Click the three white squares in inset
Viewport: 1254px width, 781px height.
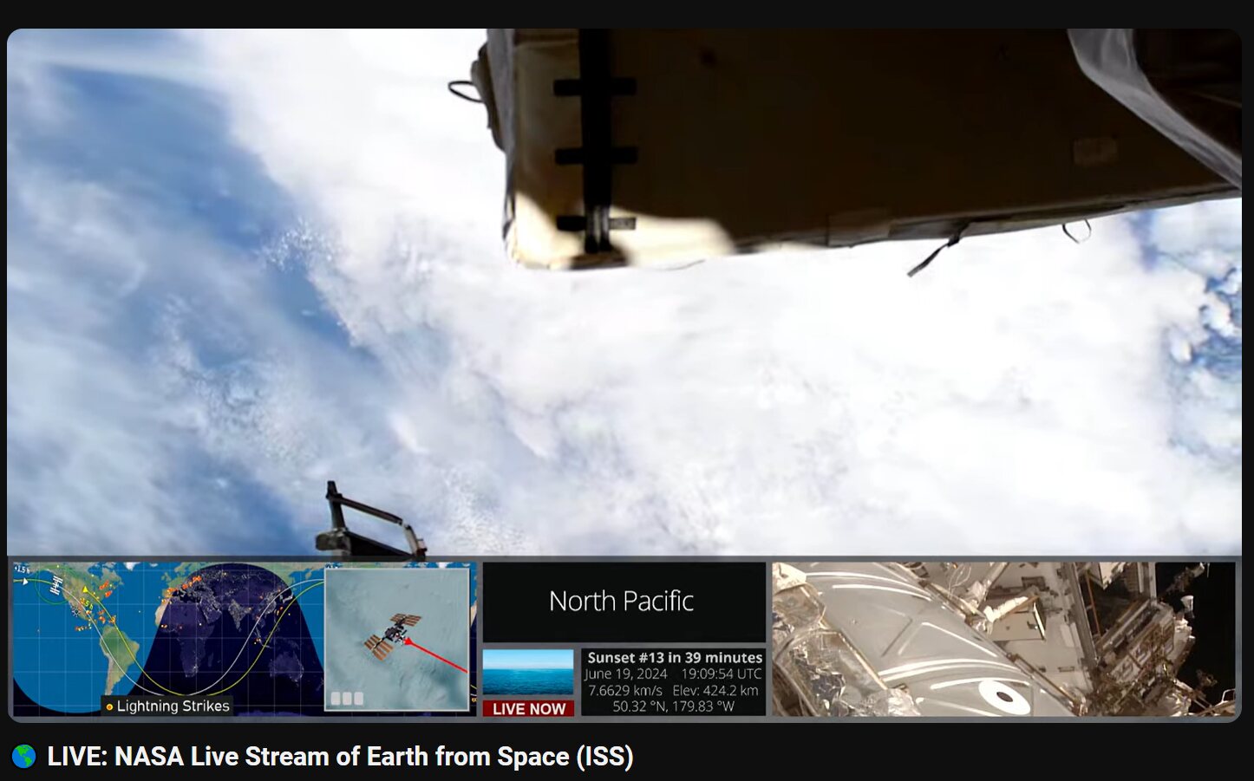click(x=346, y=699)
